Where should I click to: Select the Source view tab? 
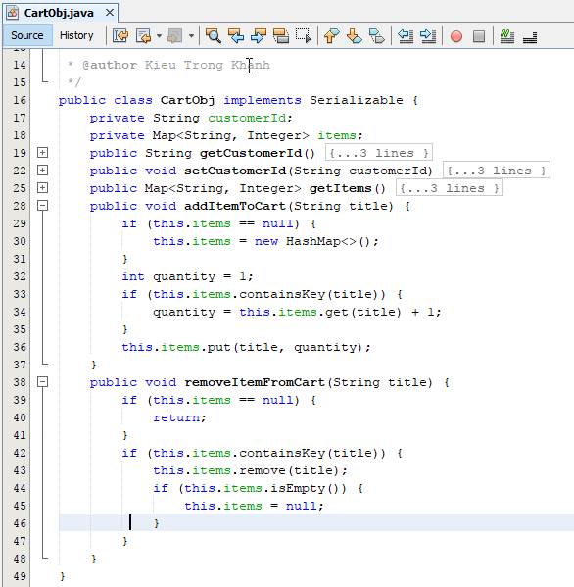pyautogui.click(x=27, y=35)
